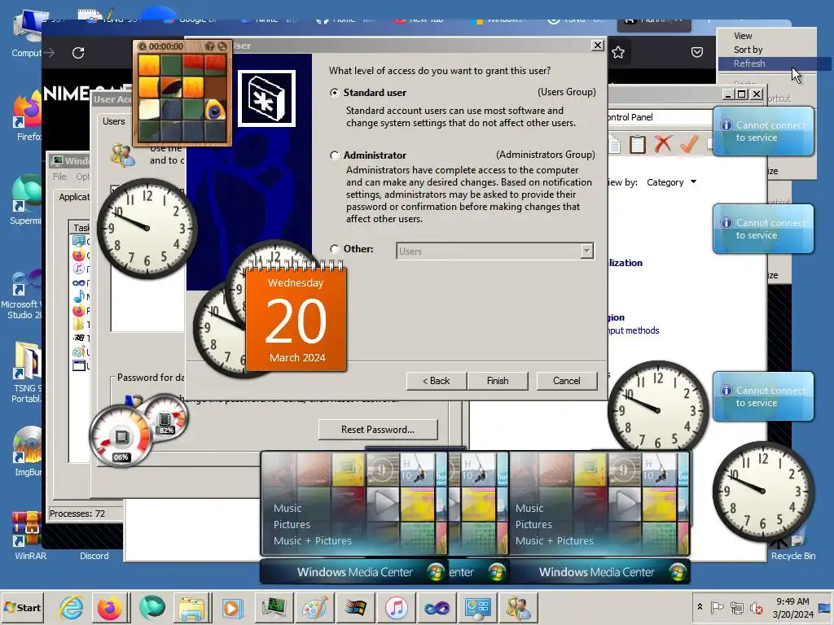Choose Refresh in the context menu
The image size is (834, 625).
(749, 63)
